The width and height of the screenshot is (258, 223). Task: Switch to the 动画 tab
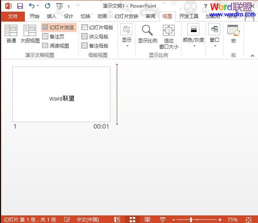[102, 16]
